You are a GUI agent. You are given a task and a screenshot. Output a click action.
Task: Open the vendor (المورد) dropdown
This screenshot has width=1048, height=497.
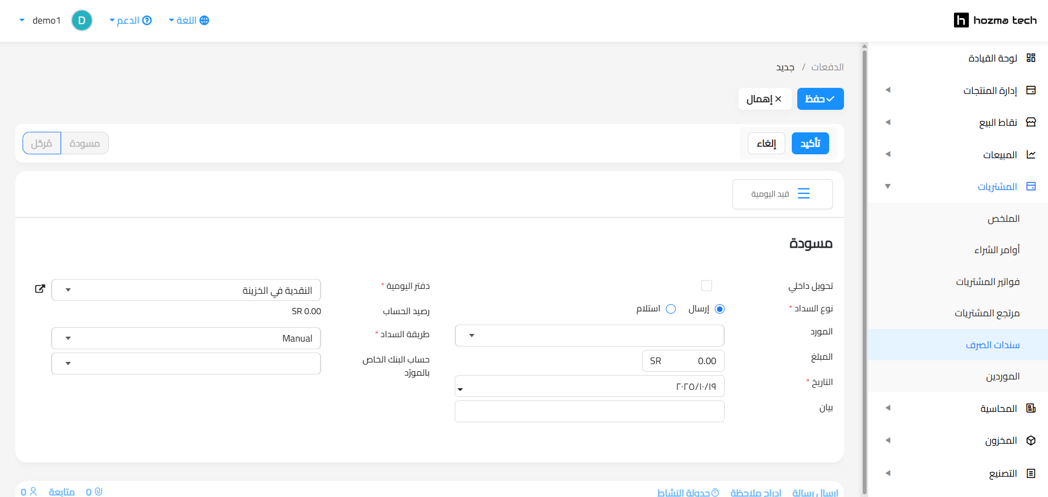pyautogui.click(x=589, y=336)
